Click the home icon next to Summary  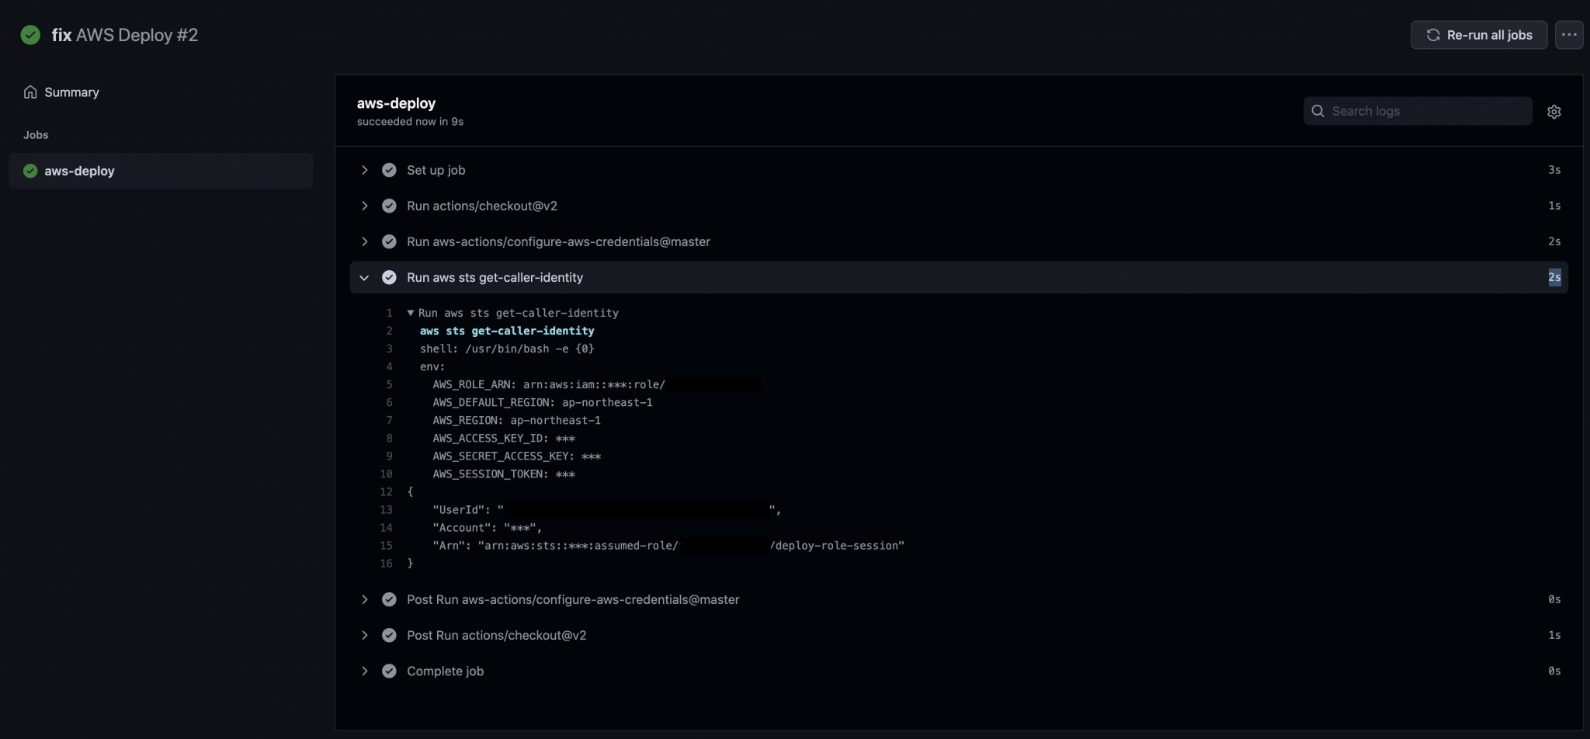point(30,92)
